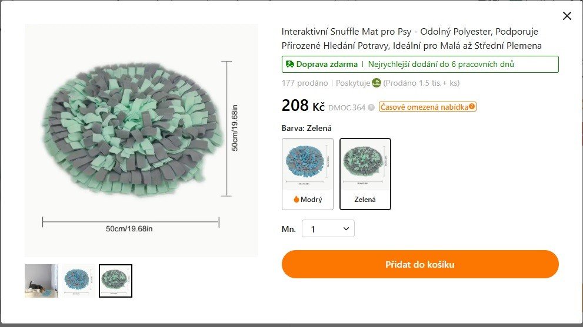Click the Nejrychlejší dodání delivery text
The image size is (583, 327).
click(441, 64)
